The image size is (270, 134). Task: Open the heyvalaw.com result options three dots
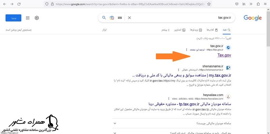click(x=169, y=99)
